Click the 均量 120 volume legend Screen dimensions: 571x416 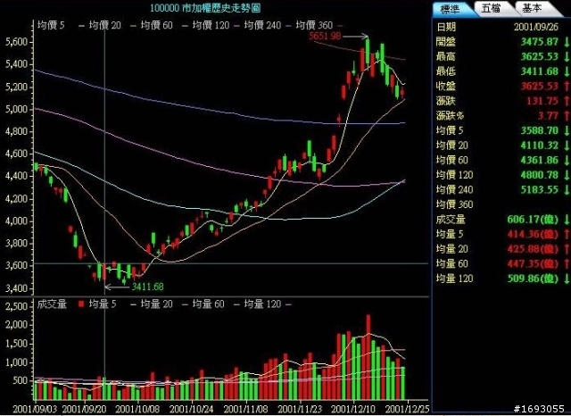click(262, 304)
